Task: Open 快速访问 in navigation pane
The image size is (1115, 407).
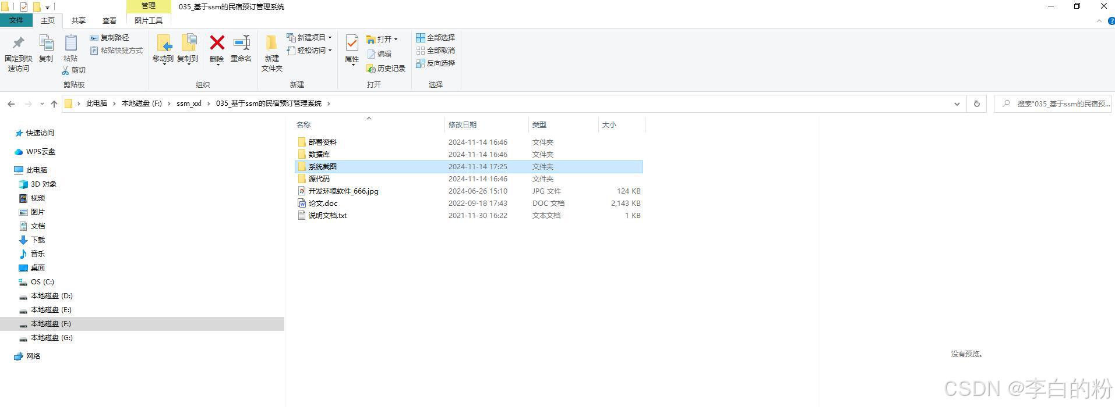Action: (34, 133)
